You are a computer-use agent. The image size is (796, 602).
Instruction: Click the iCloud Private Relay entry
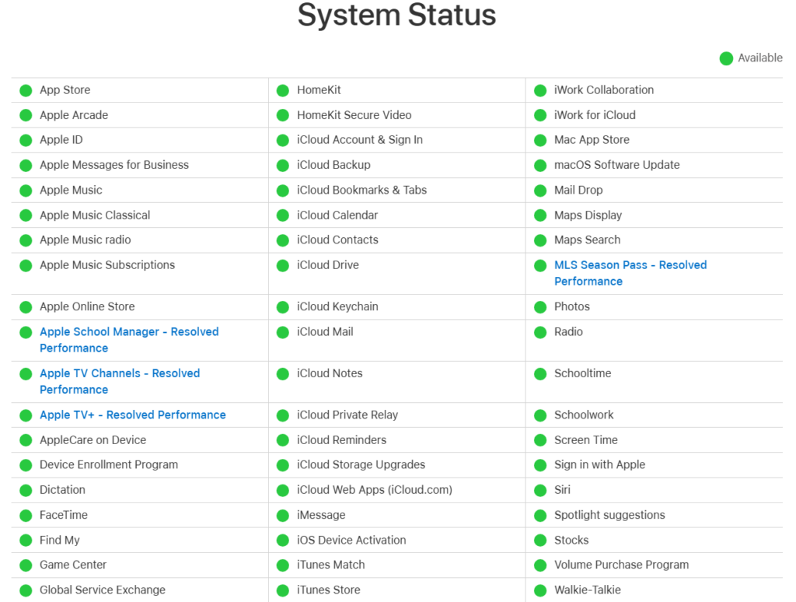(x=347, y=415)
